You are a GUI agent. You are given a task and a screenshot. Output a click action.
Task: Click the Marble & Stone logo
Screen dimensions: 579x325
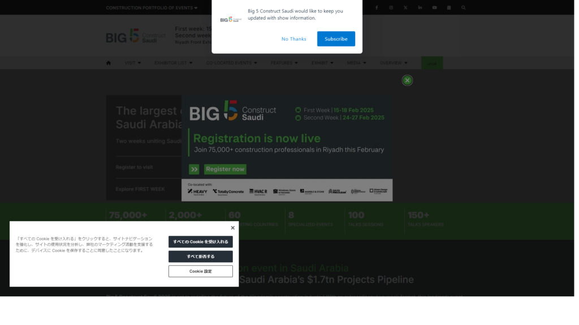point(312,192)
